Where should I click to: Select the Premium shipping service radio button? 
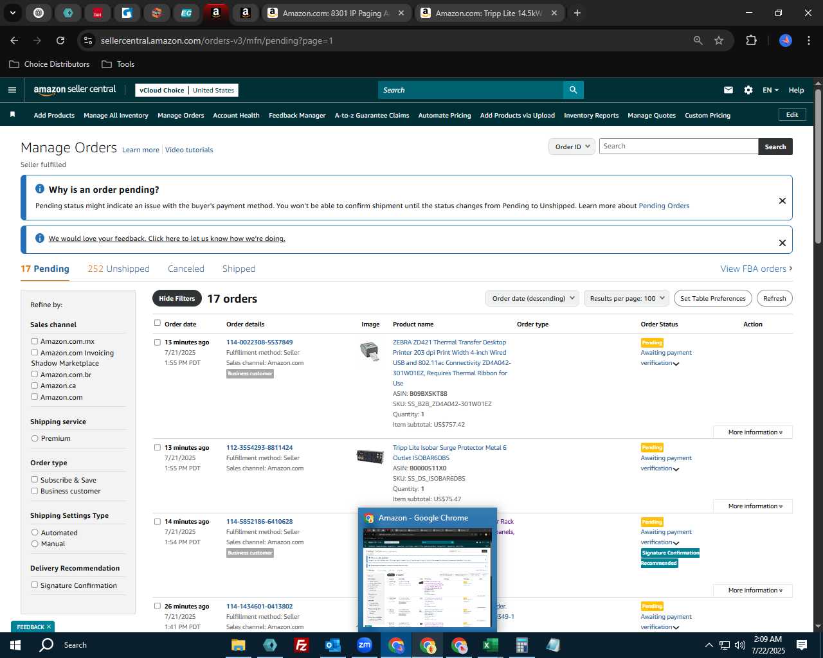pos(35,438)
